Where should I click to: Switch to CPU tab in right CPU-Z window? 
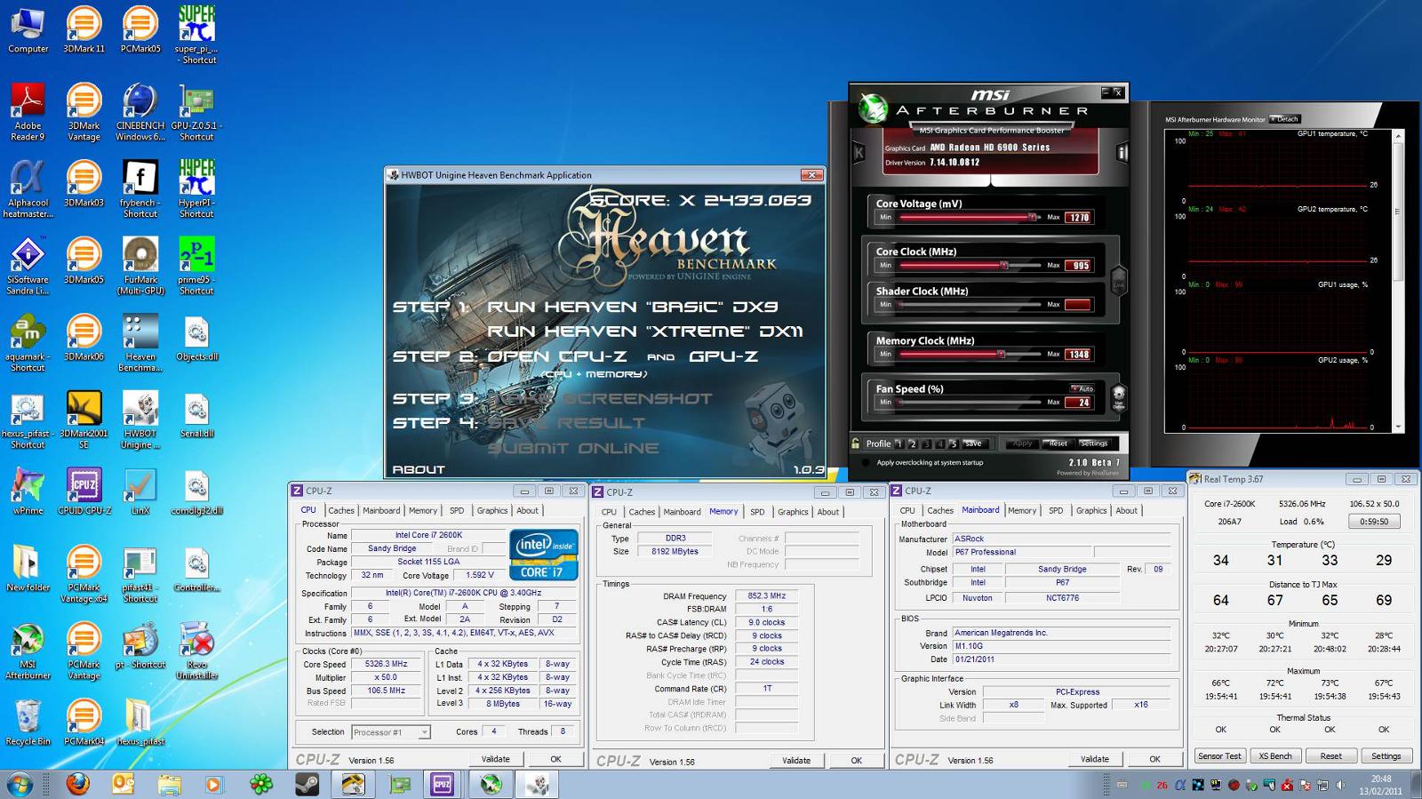point(907,510)
